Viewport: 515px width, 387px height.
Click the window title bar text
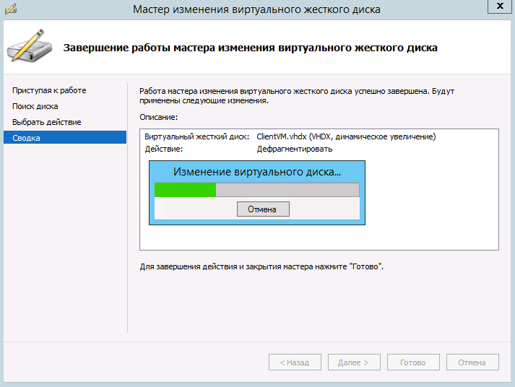256,9
